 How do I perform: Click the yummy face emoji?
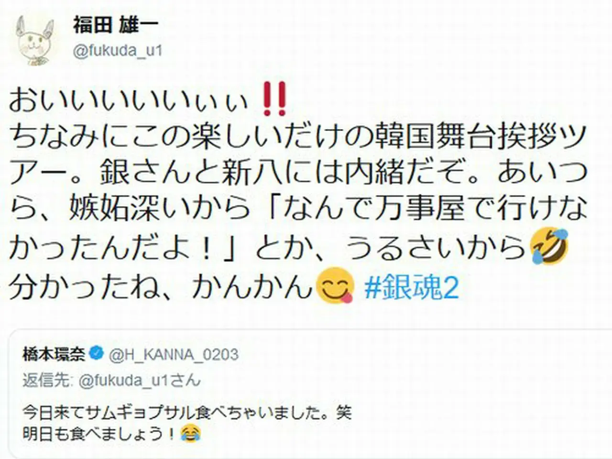[x=336, y=286]
